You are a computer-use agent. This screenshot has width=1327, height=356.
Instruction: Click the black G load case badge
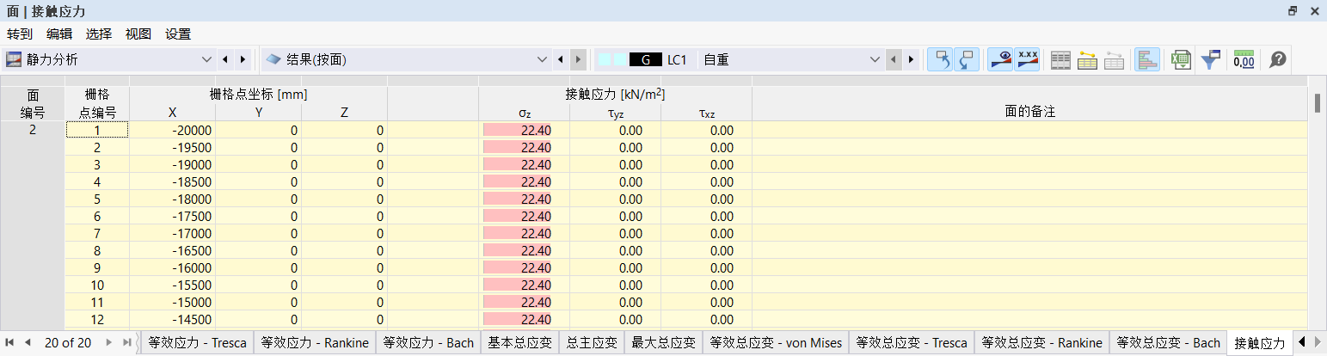pyautogui.click(x=646, y=59)
